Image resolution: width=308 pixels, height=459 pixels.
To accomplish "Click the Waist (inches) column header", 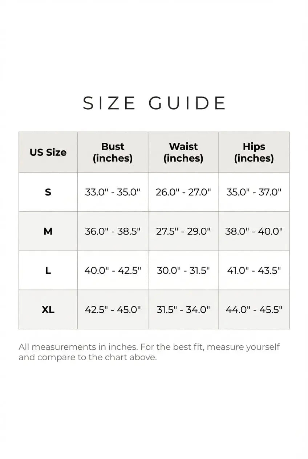I will 183,153.
